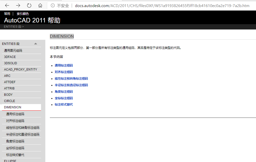Open the 对齐标注组码 link
This screenshot has width=256, height=162.
64,72
